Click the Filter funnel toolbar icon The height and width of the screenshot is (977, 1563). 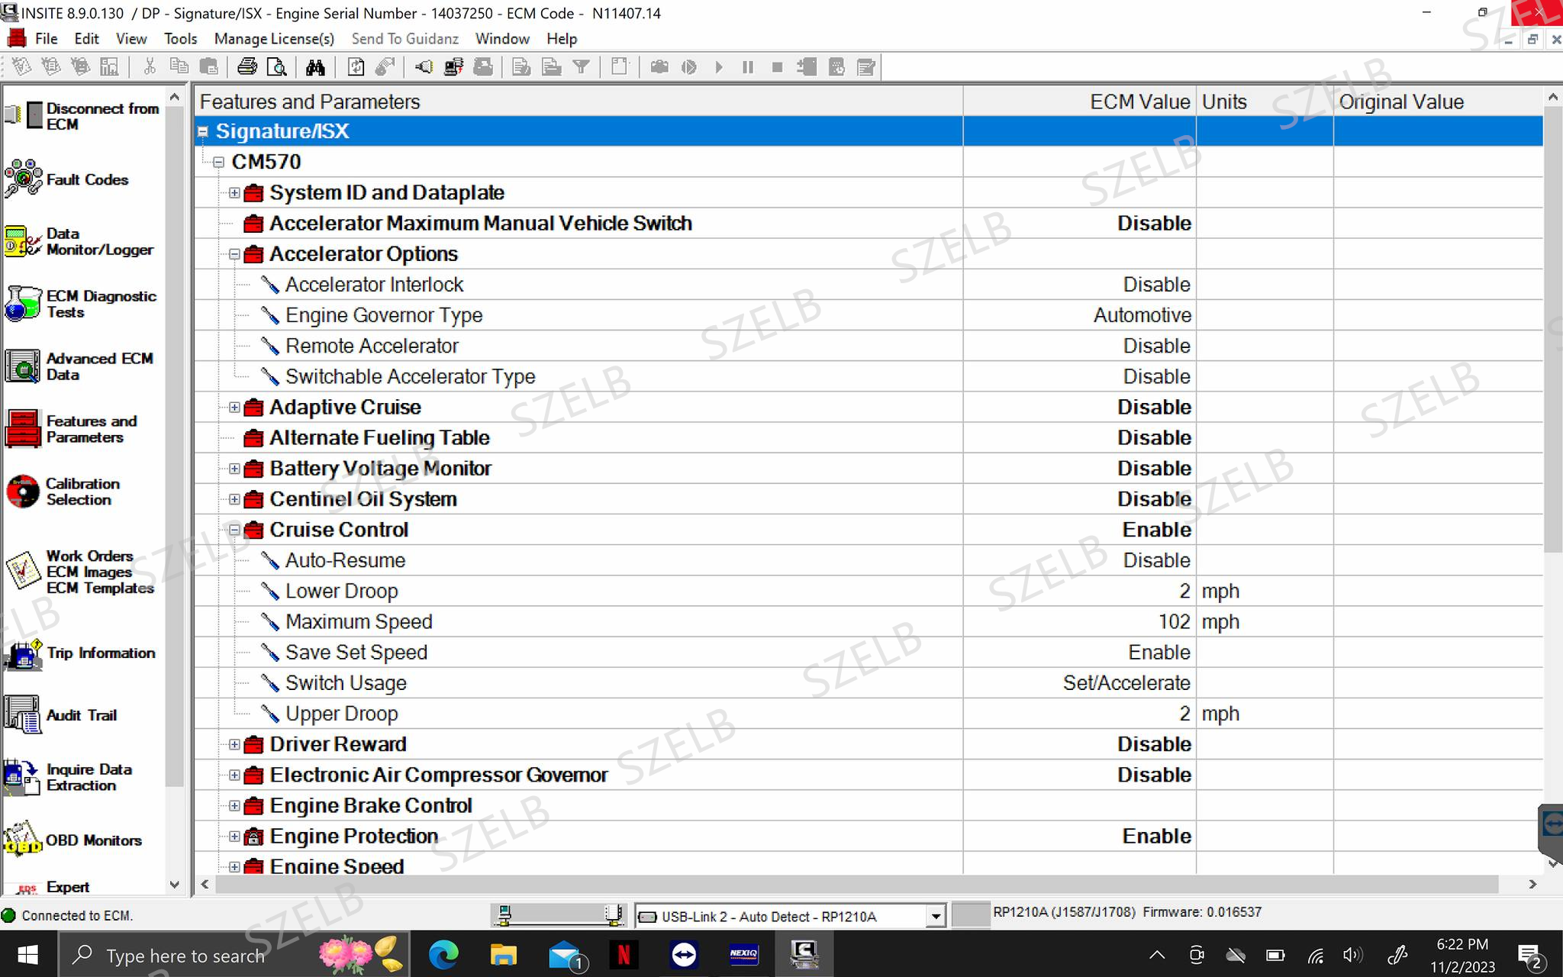click(582, 67)
